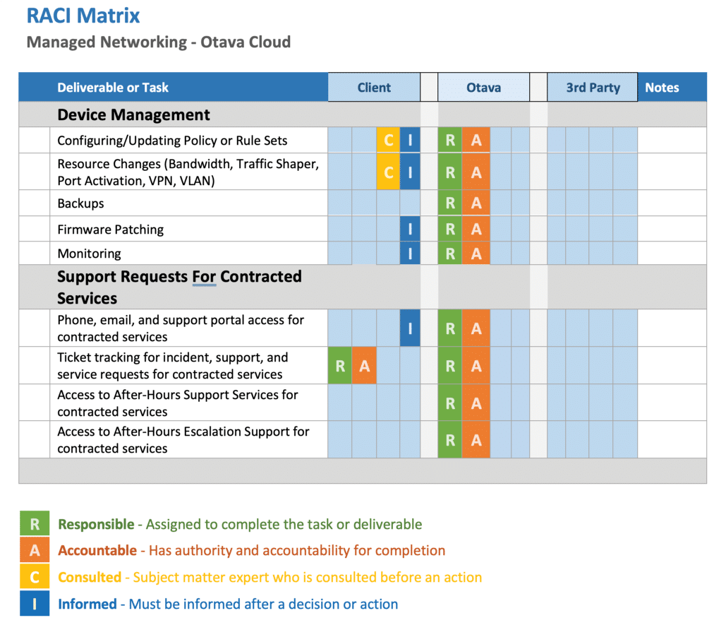The width and height of the screenshot is (726, 625).
Task: Click Client I cell in Resource Changes row
Action: (410, 172)
